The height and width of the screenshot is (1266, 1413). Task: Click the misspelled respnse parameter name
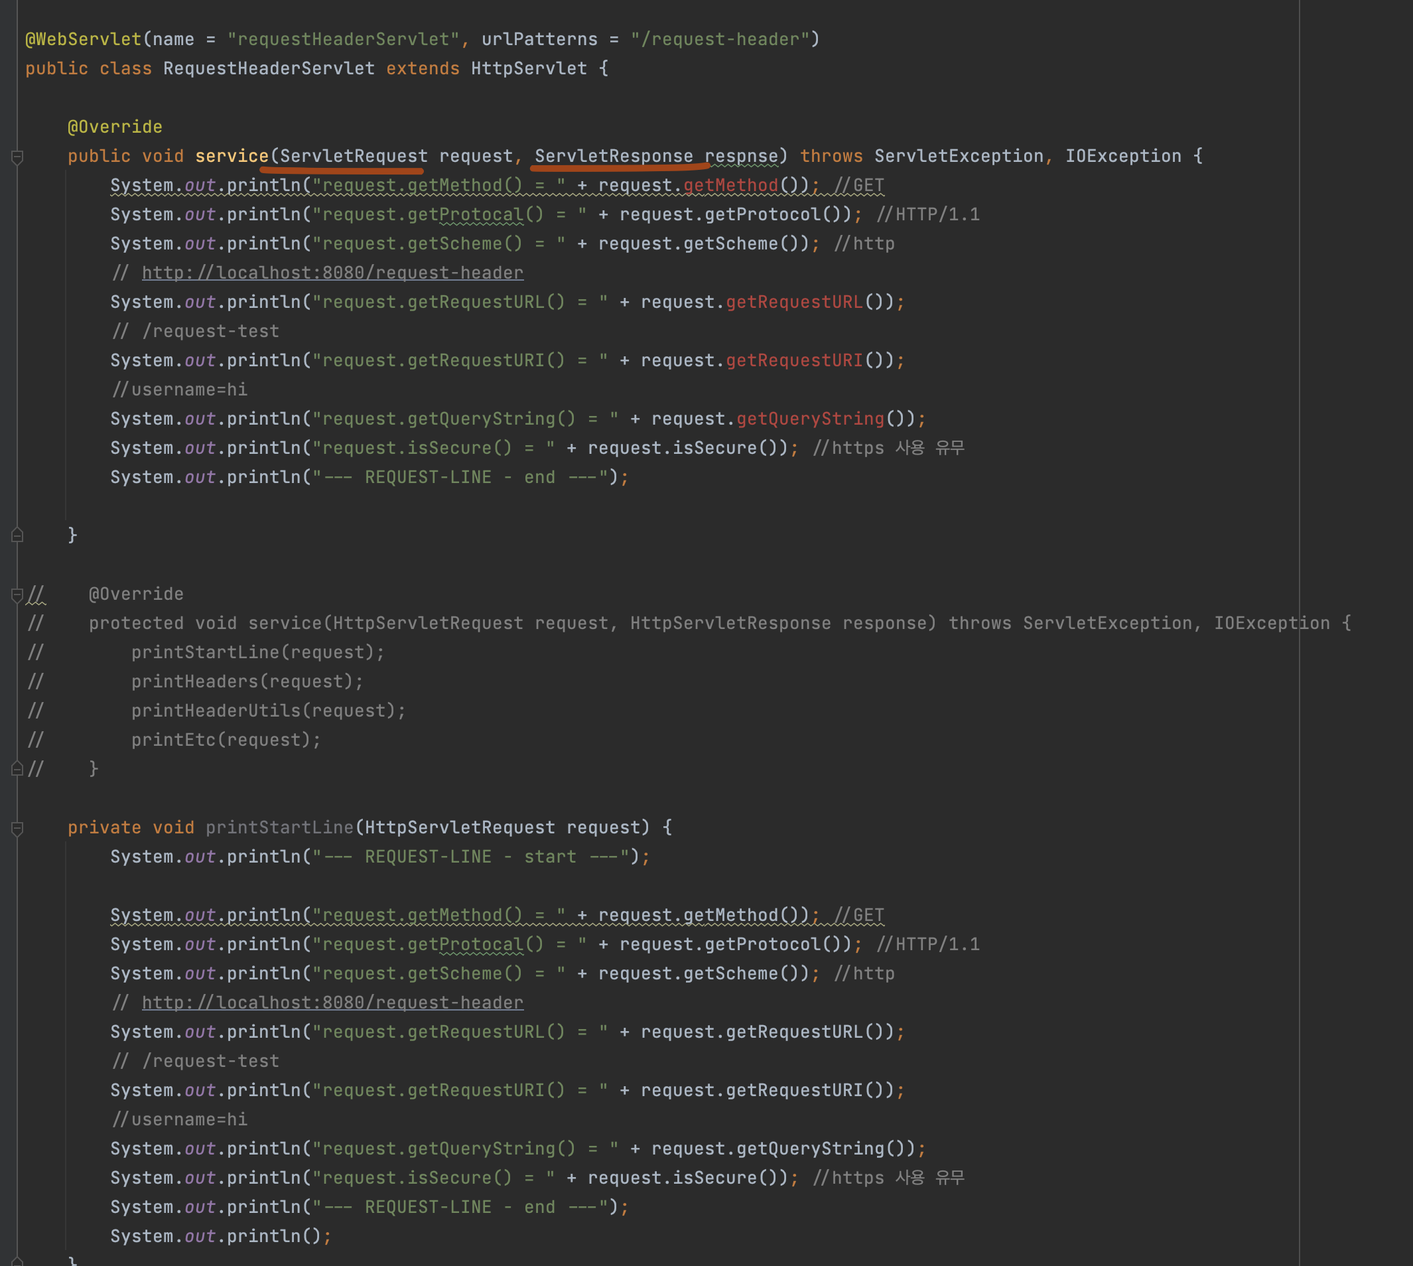[741, 156]
